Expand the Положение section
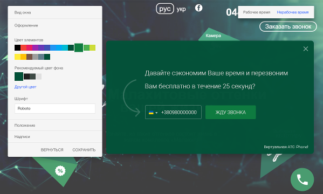 (x=55, y=125)
